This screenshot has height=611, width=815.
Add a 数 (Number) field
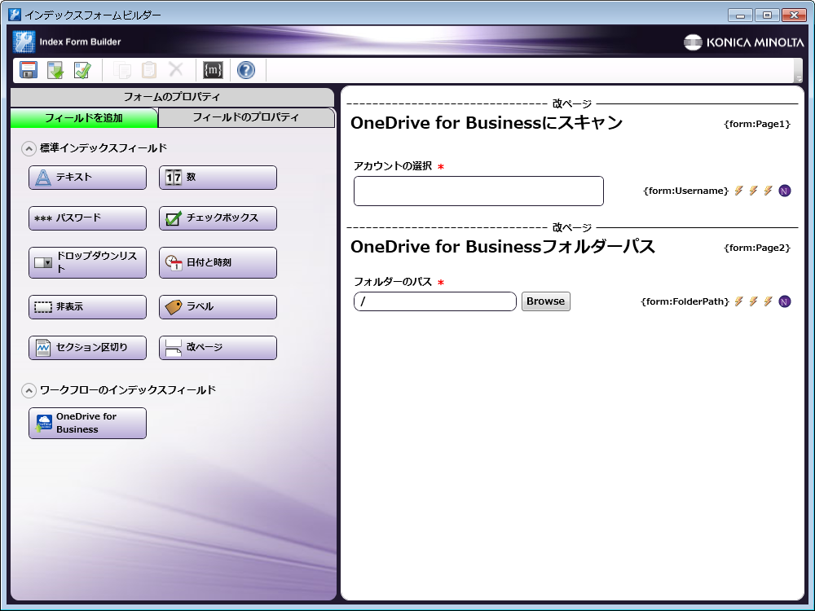(x=218, y=178)
